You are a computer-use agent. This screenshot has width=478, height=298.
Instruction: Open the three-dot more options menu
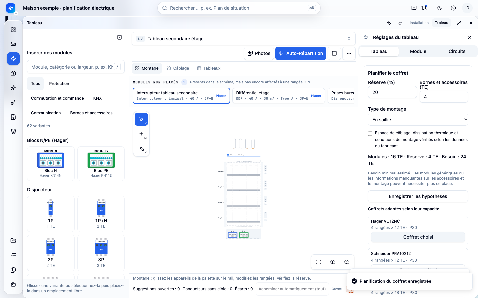[349, 53]
